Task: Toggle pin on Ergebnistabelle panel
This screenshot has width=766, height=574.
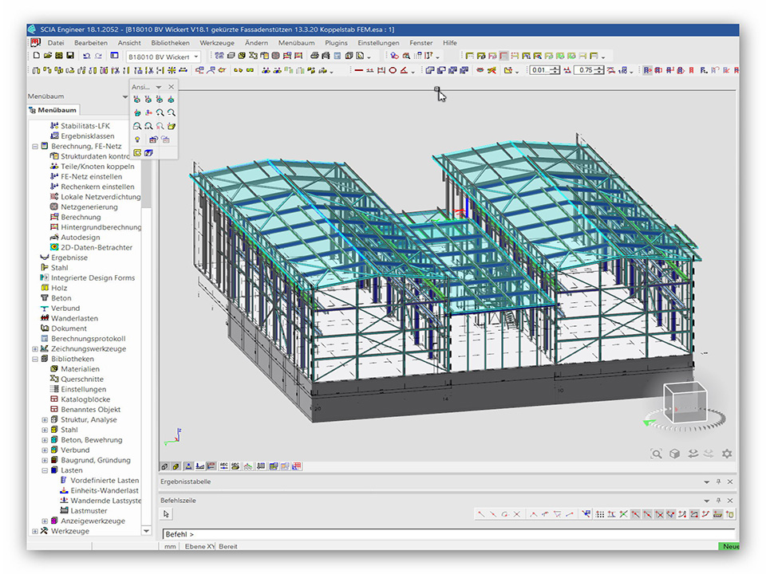Action: click(x=718, y=482)
